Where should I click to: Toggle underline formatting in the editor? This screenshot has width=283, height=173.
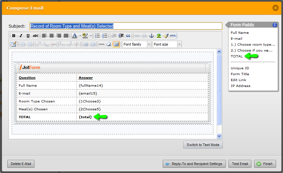pyautogui.click(x=28, y=36)
